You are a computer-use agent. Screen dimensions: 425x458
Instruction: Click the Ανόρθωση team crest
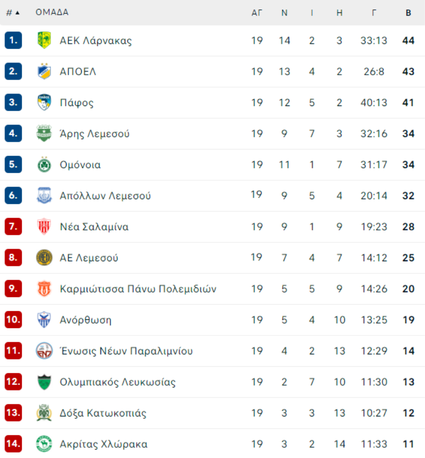[x=44, y=319]
